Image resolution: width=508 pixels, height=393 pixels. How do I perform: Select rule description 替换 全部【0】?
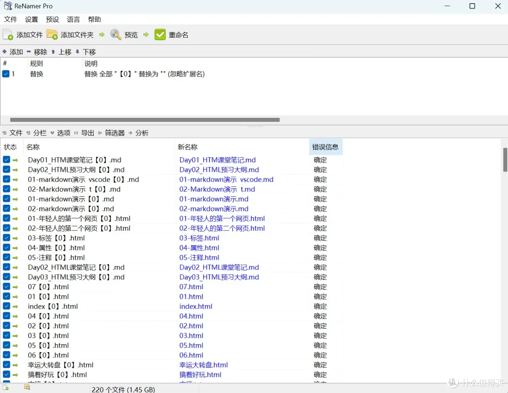[x=144, y=74]
